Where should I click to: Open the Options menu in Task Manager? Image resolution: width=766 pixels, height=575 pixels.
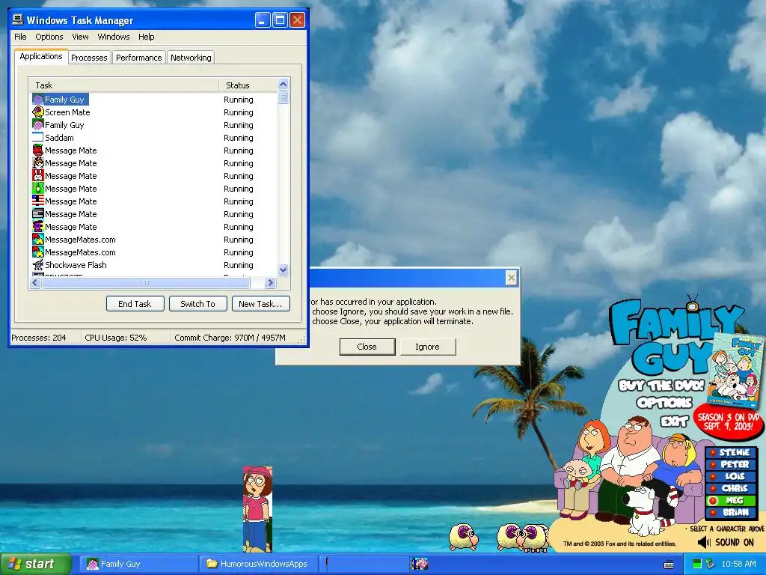[49, 37]
